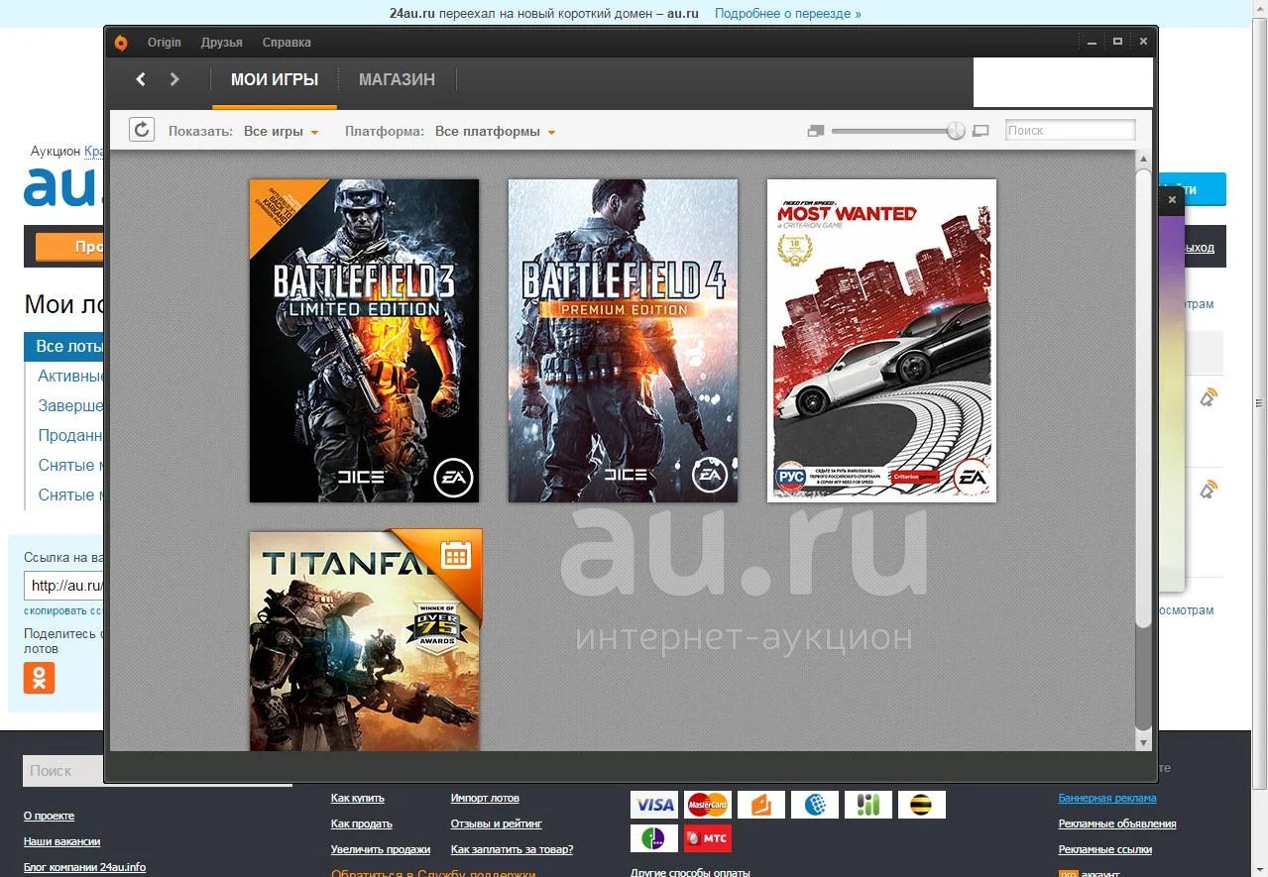This screenshot has height=877, width=1268.
Task: Click the tile size slider knob
Action: pyautogui.click(x=956, y=131)
